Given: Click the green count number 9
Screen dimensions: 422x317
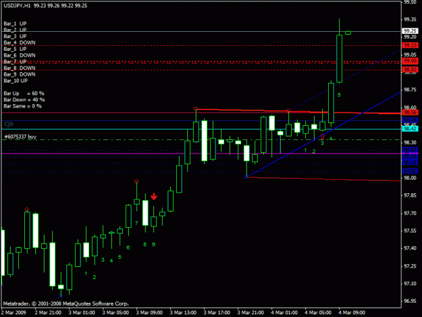Looking at the screenshot, I should point(153,245).
